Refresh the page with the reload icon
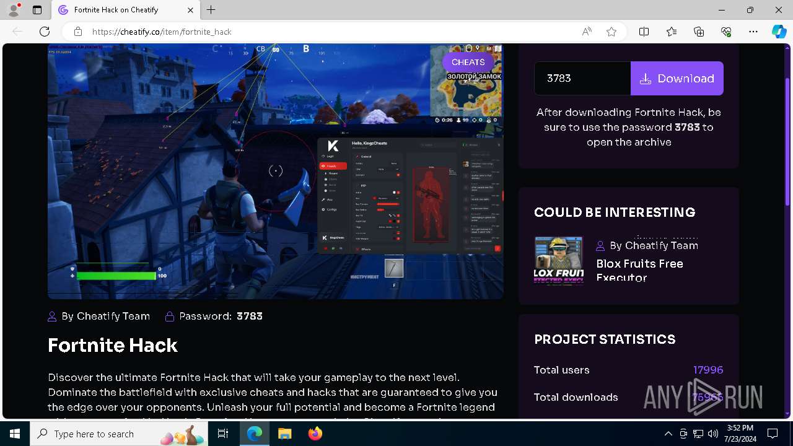Image resolution: width=793 pixels, height=446 pixels. click(45, 32)
